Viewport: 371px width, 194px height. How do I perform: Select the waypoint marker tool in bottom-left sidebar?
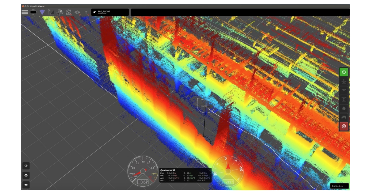(27, 166)
